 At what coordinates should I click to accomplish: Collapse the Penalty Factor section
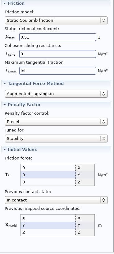click(x=5, y=105)
